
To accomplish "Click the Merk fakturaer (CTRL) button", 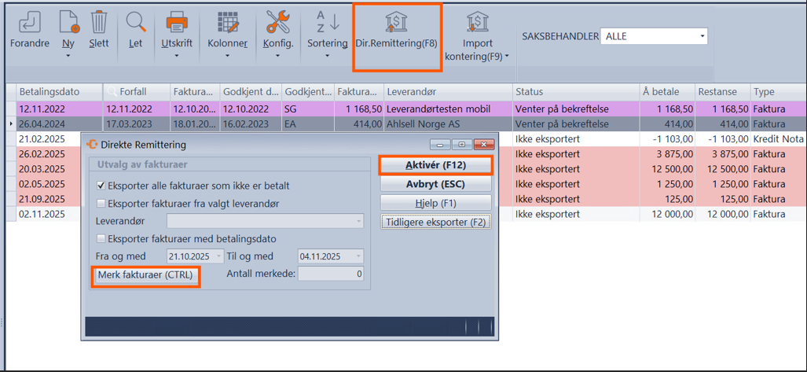I will 145,275.
